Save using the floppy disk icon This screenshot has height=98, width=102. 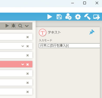pyautogui.click(x=59, y=17)
